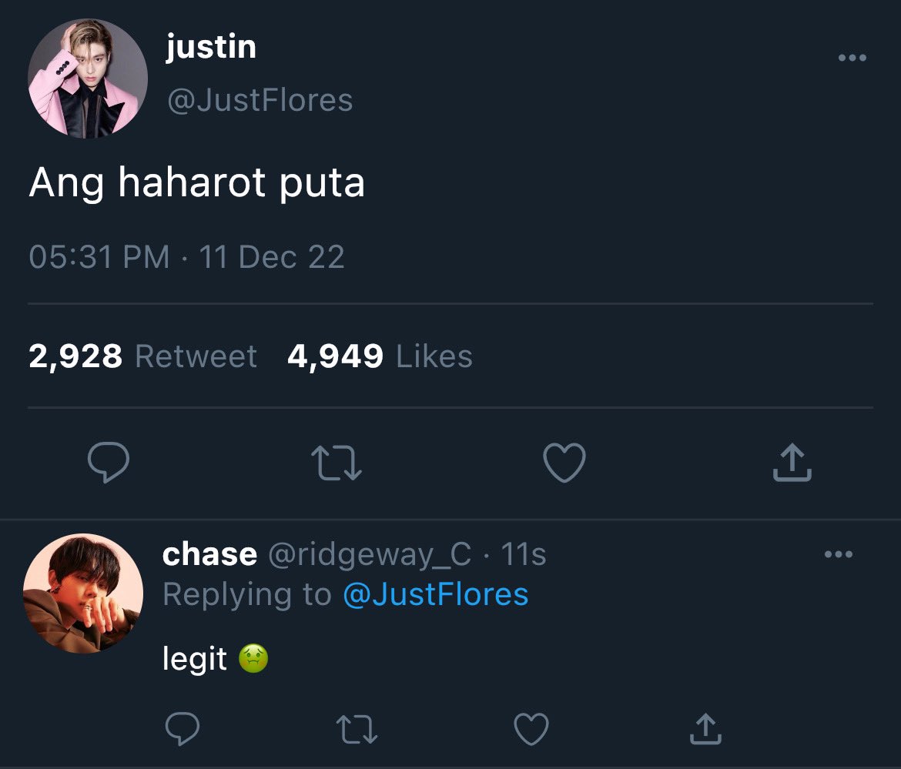Open the @JustFlores handle under justin
This screenshot has height=769, width=901.
[260, 100]
